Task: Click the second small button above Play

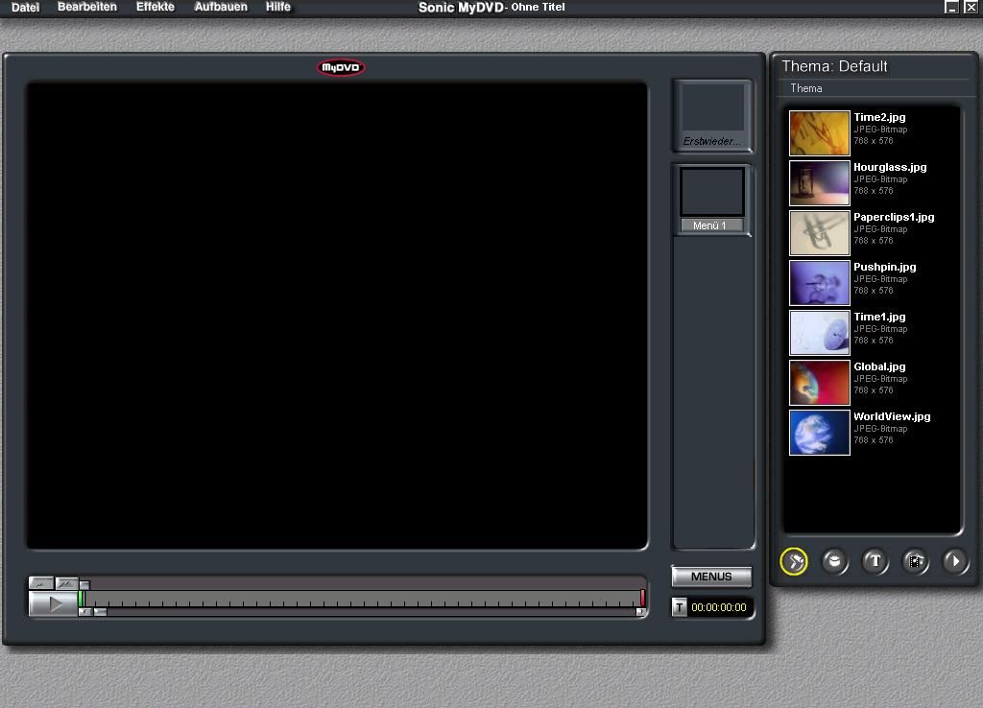Action: 66,583
